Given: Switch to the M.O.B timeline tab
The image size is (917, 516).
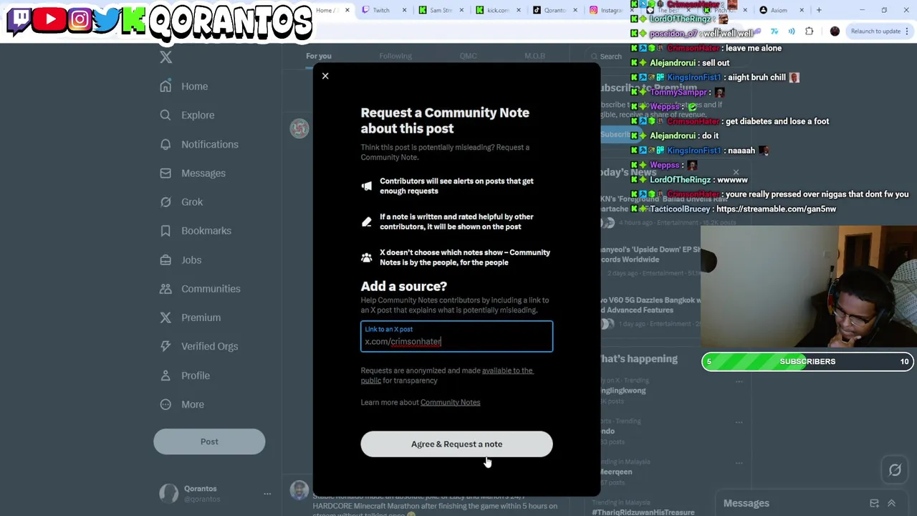Looking at the screenshot, I should [x=534, y=56].
